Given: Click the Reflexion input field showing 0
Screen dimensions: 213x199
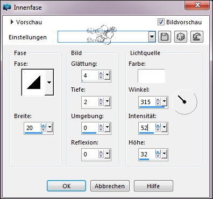Looking at the screenshot, I should point(90,154).
